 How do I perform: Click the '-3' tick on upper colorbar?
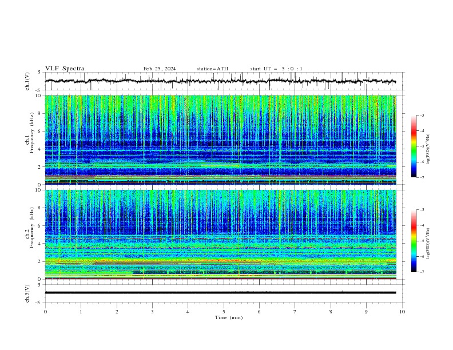click(x=422, y=115)
